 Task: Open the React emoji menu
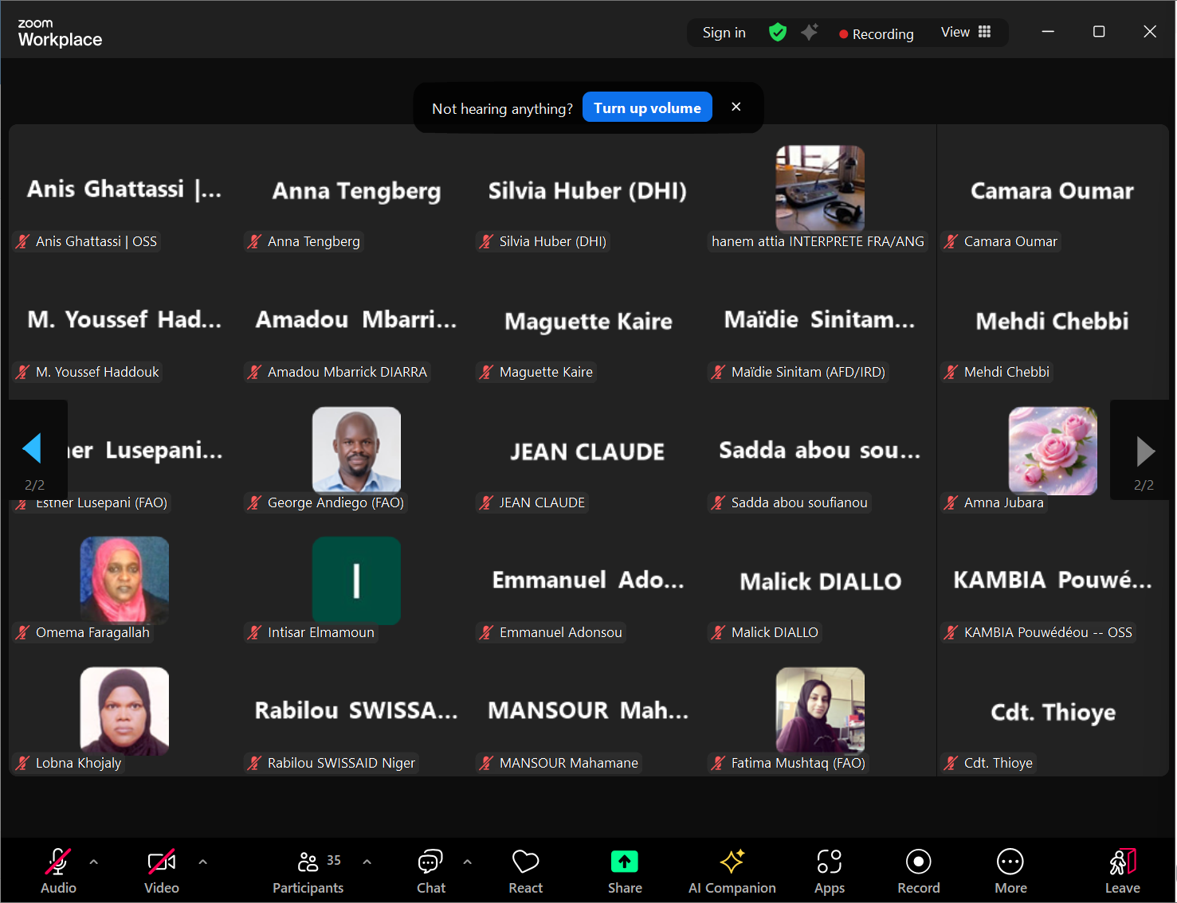pos(525,870)
